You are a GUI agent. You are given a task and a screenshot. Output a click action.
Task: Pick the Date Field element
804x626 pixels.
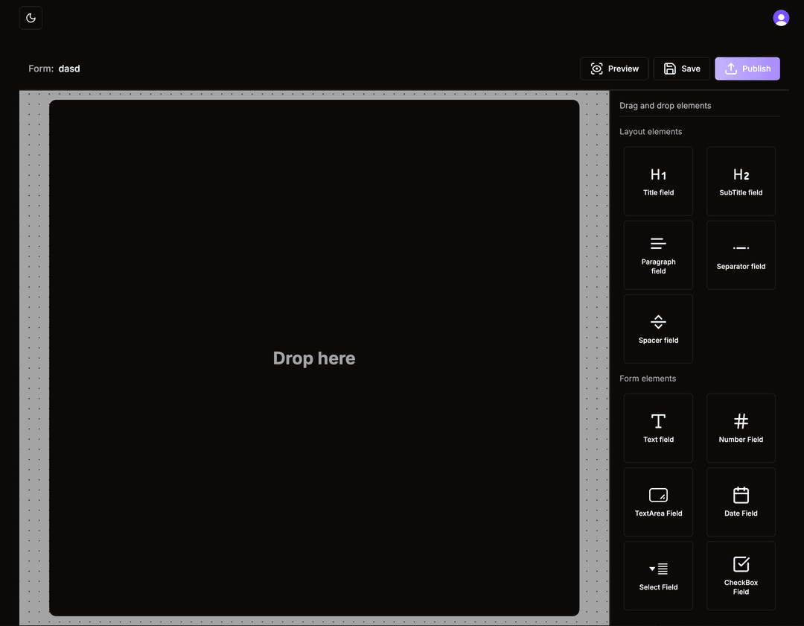pyautogui.click(x=741, y=502)
